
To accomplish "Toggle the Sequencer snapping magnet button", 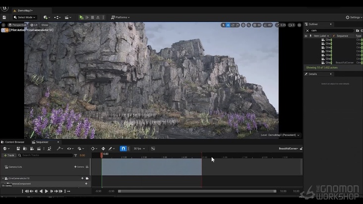I will (x=123, y=149).
